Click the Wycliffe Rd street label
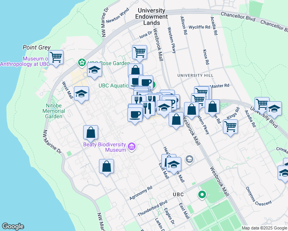 [x=199, y=27]
